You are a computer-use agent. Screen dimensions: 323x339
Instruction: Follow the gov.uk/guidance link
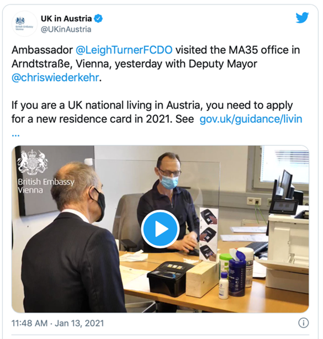click(x=251, y=119)
